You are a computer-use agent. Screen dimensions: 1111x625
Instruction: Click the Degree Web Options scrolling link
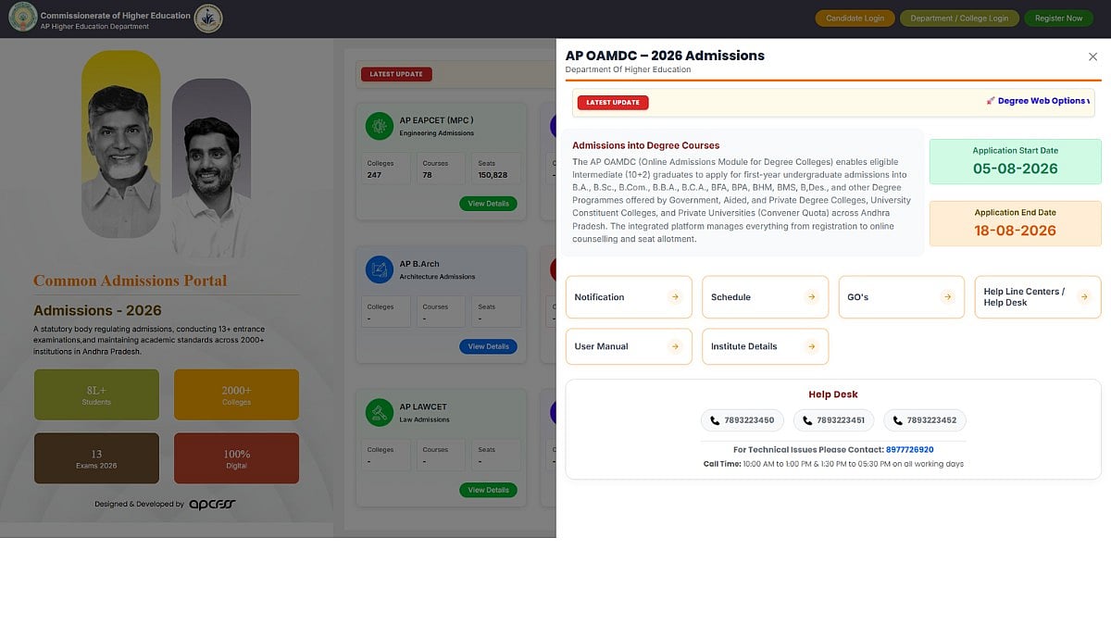point(1042,101)
